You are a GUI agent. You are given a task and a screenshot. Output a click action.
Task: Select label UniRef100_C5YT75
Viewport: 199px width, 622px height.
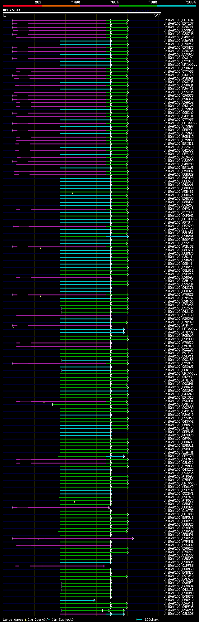pyautogui.click(x=178, y=456)
